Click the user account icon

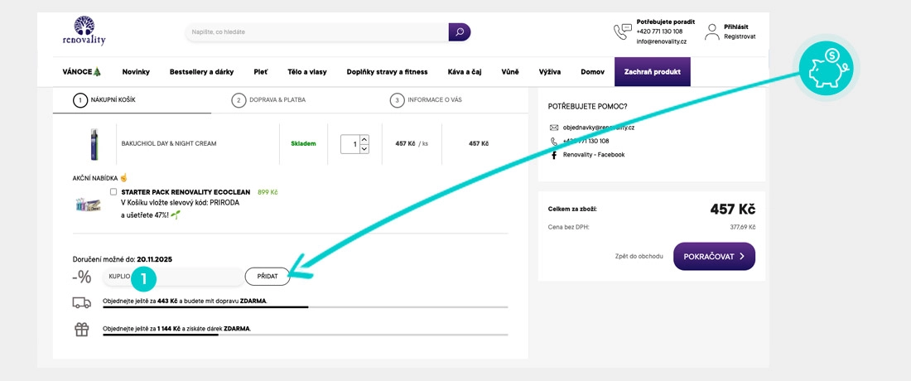tap(711, 31)
